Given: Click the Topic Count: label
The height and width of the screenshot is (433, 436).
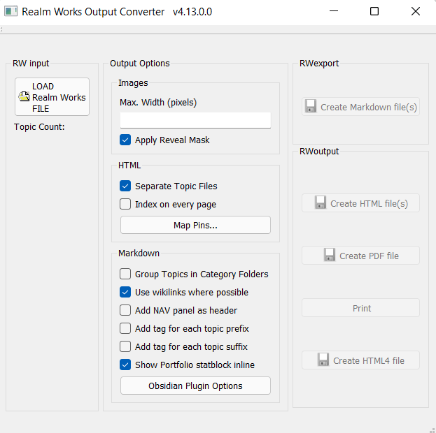Looking at the screenshot, I should coord(39,127).
